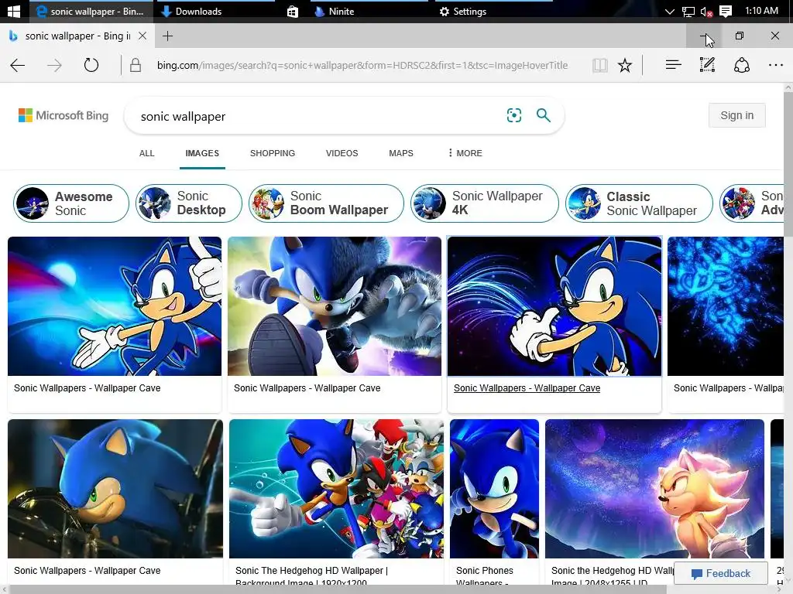The height and width of the screenshot is (594, 793).
Task: Select the IMAGES tab
Action: point(202,153)
